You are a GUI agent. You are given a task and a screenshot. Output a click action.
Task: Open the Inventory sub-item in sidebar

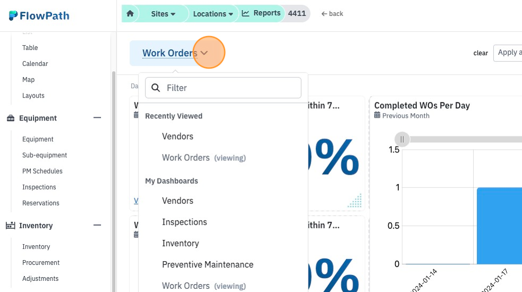[36, 247]
